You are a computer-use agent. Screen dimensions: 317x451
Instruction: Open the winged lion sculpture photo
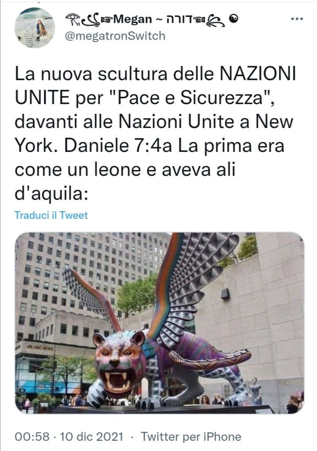click(159, 323)
